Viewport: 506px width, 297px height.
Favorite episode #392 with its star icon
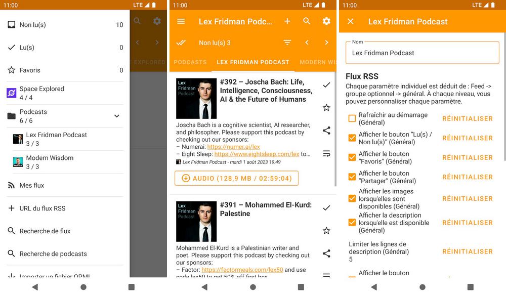pyautogui.click(x=326, y=108)
